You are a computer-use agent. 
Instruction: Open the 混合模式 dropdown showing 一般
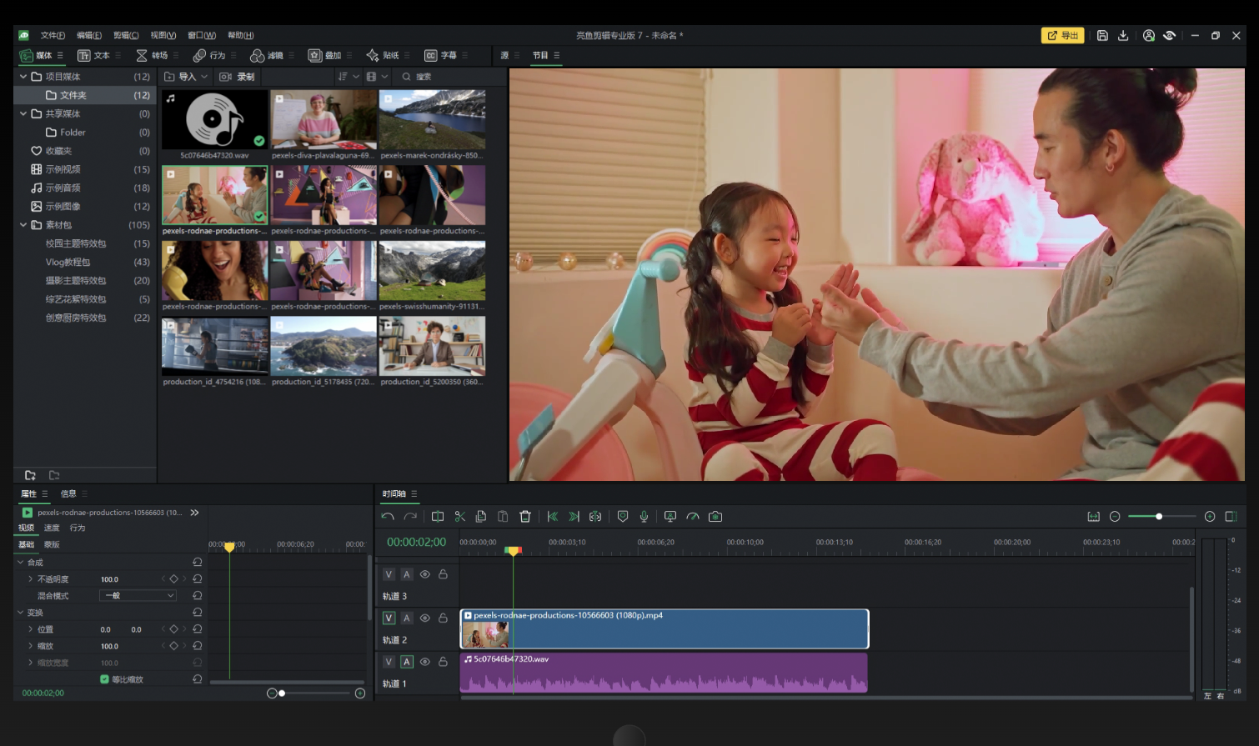pos(138,595)
